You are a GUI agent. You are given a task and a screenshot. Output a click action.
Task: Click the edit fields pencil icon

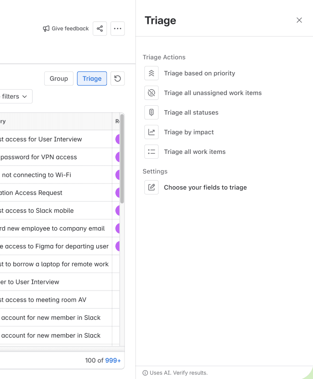point(151,188)
